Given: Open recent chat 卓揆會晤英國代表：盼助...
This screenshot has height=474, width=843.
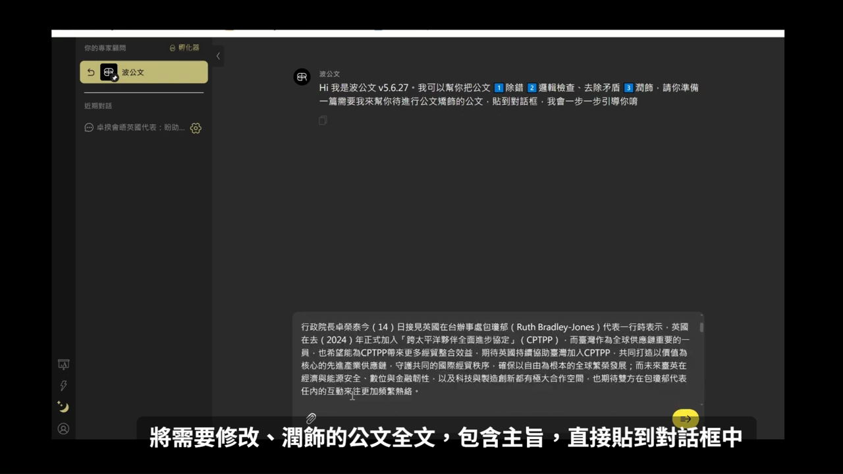Looking at the screenshot, I should [140, 128].
